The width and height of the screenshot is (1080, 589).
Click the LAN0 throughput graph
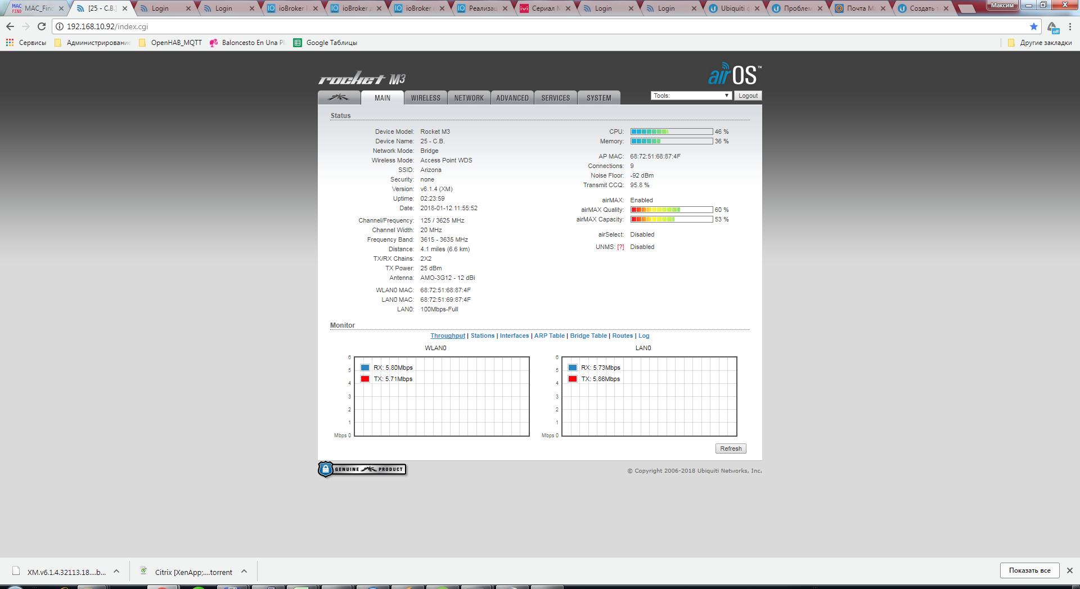coord(649,396)
